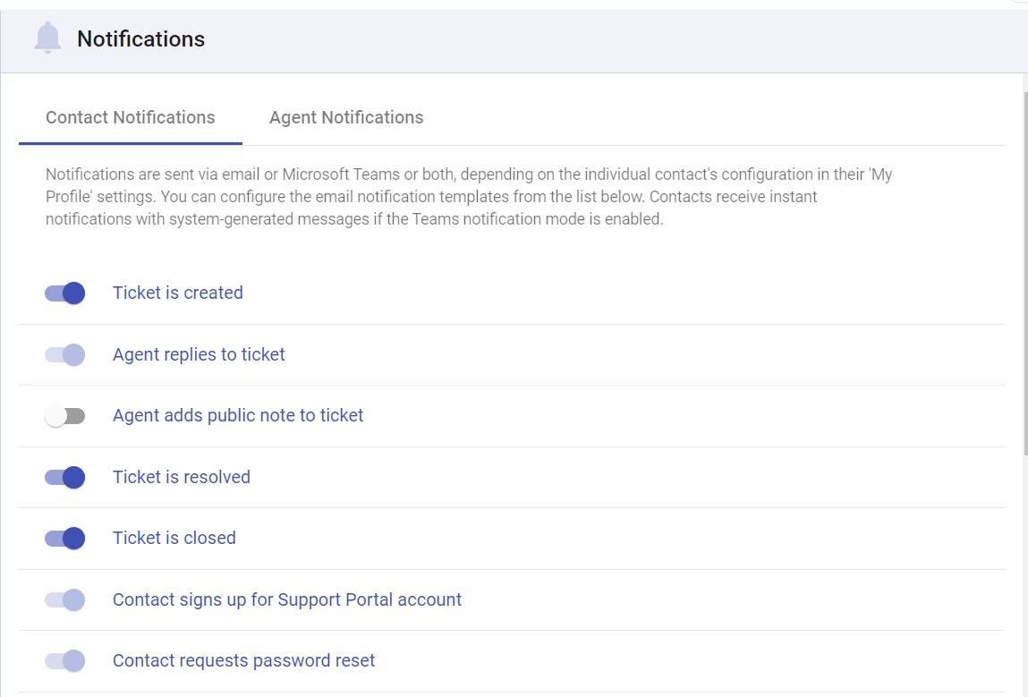Image resolution: width=1028 pixels, height=697 pixels.
Task: Disable the 'Ticket is closed' notification switch
Action: click(x=64, y=538)
